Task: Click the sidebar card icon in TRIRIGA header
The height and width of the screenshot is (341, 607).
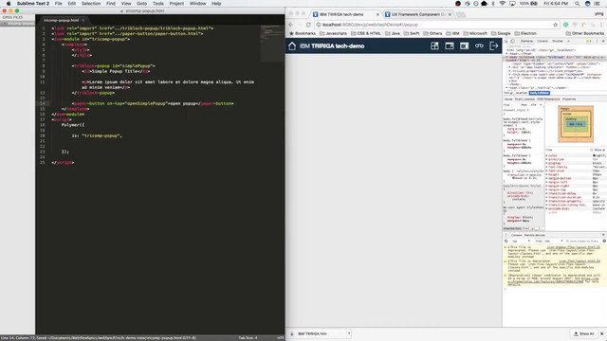Action: click(x=464, y=46)
